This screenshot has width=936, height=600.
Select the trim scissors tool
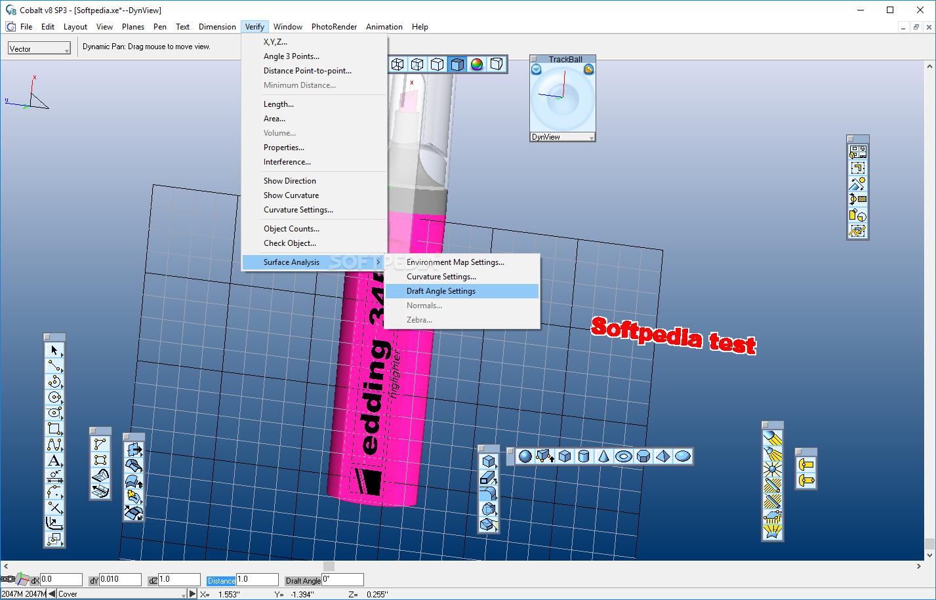[x=54, y=508]
